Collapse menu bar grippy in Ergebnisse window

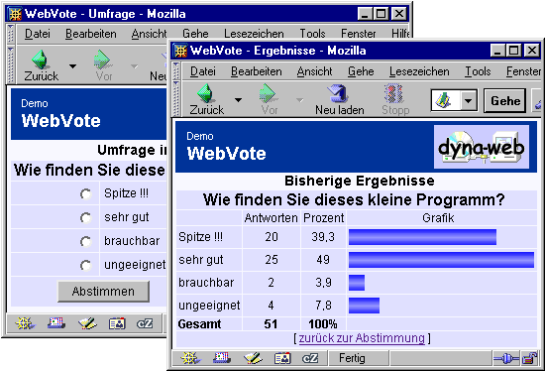click(176, 71)
